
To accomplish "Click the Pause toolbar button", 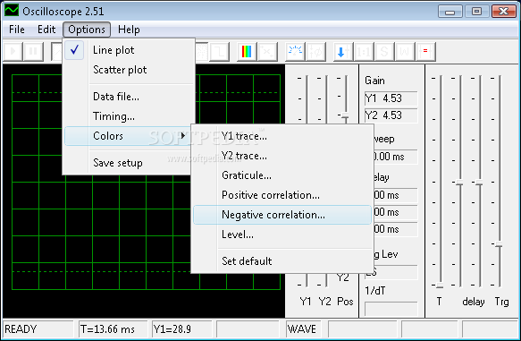I will pos(33,52).
